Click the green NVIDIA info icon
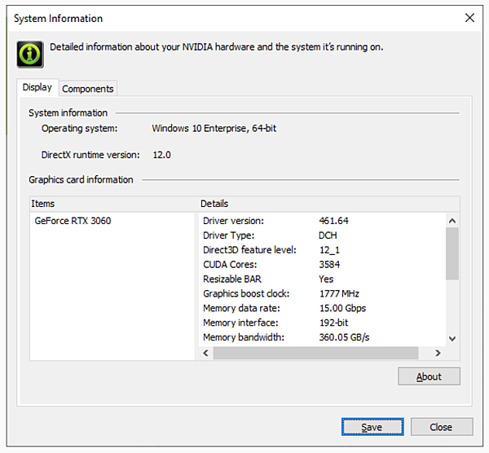This screenshot has width=489, height=453. (x=30, y=55)
